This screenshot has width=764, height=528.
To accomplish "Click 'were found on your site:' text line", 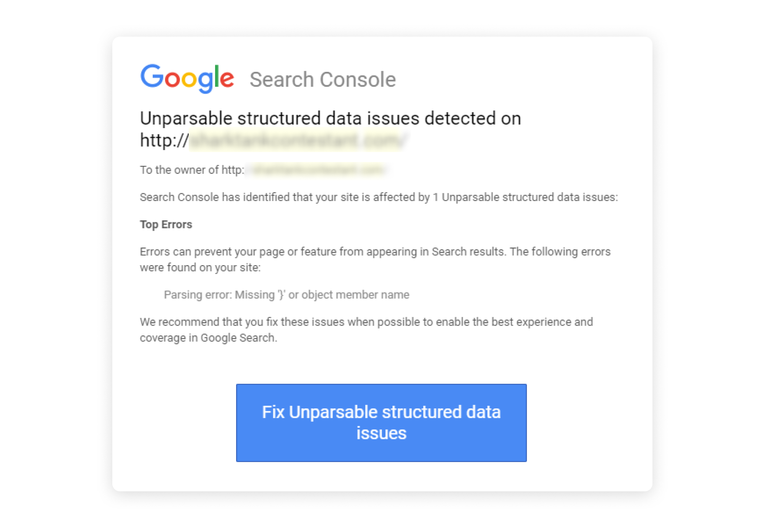I will (200, 267).
